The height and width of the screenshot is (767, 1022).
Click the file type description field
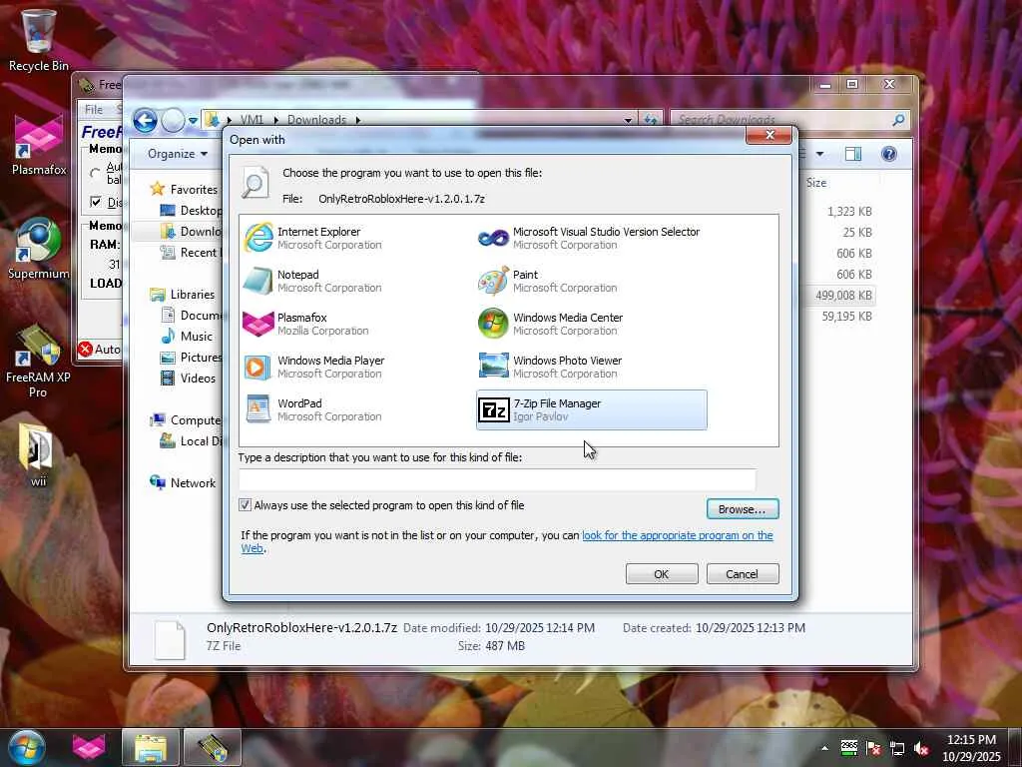[497, 479]
